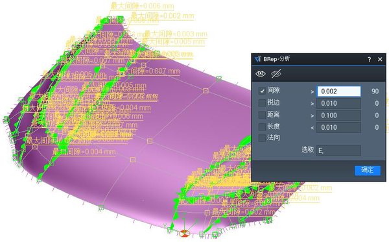Click the red coordinate origin marker
The height and width of the screenshot is (242, 389).
coord(184,233)
